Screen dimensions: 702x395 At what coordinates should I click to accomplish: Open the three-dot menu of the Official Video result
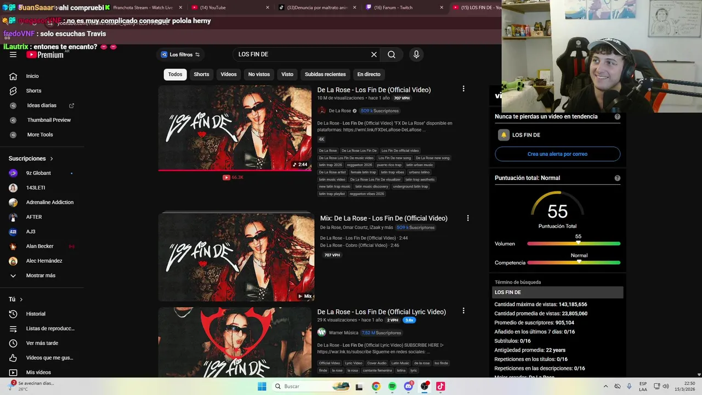[463, 89]
